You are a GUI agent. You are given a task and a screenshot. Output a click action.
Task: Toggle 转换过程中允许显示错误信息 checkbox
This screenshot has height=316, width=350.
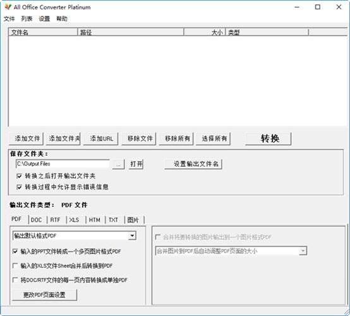click(x=19, y=187)
